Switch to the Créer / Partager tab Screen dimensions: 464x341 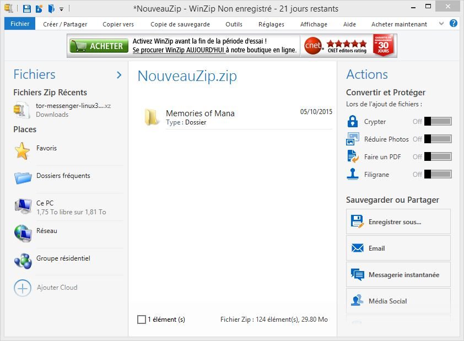coord(65,24)
